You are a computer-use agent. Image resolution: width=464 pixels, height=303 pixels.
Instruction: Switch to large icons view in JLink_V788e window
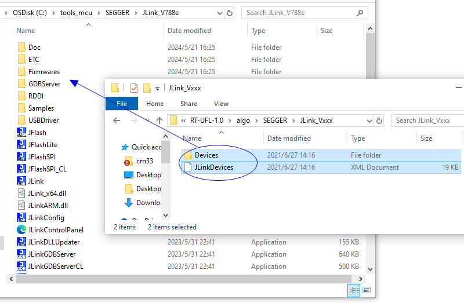pyautogui.click(x=367, y=290)
